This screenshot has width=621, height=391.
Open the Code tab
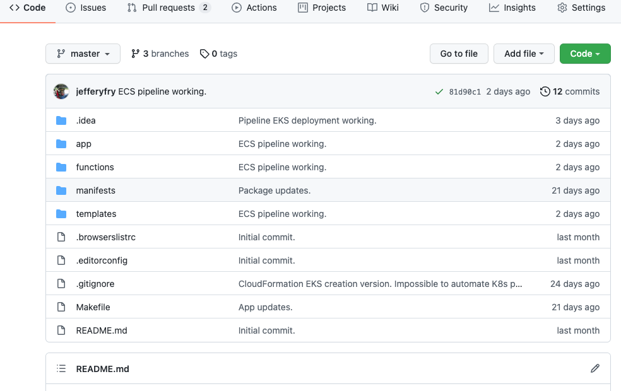27,8
